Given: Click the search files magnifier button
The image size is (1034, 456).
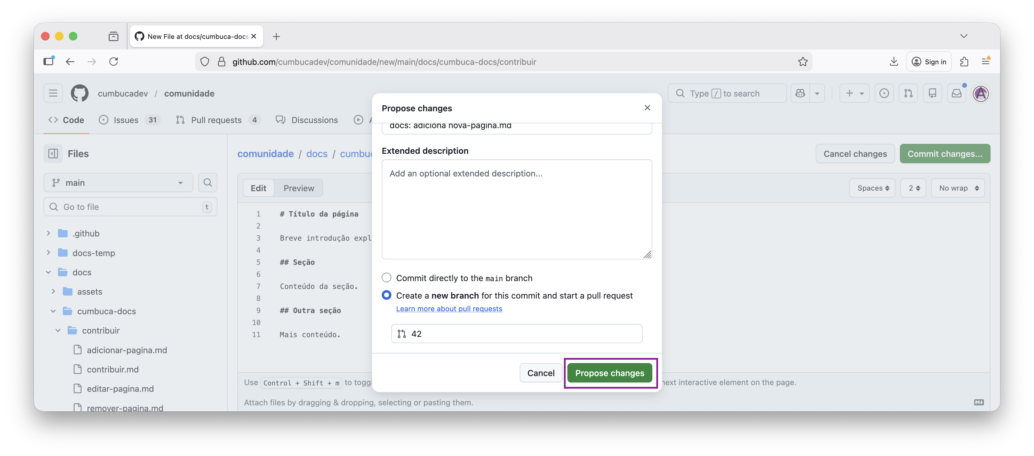Looking at the screenshot, I should (x=207, y=183).
